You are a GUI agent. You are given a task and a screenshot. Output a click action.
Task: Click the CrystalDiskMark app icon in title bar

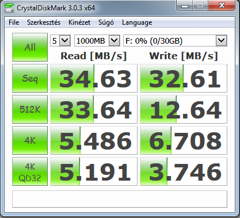click(x=9, y=7)
